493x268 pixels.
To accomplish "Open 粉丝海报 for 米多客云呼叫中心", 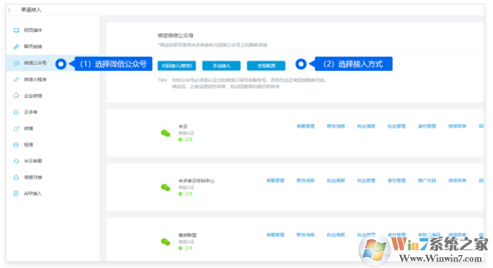I will point(335,181).
